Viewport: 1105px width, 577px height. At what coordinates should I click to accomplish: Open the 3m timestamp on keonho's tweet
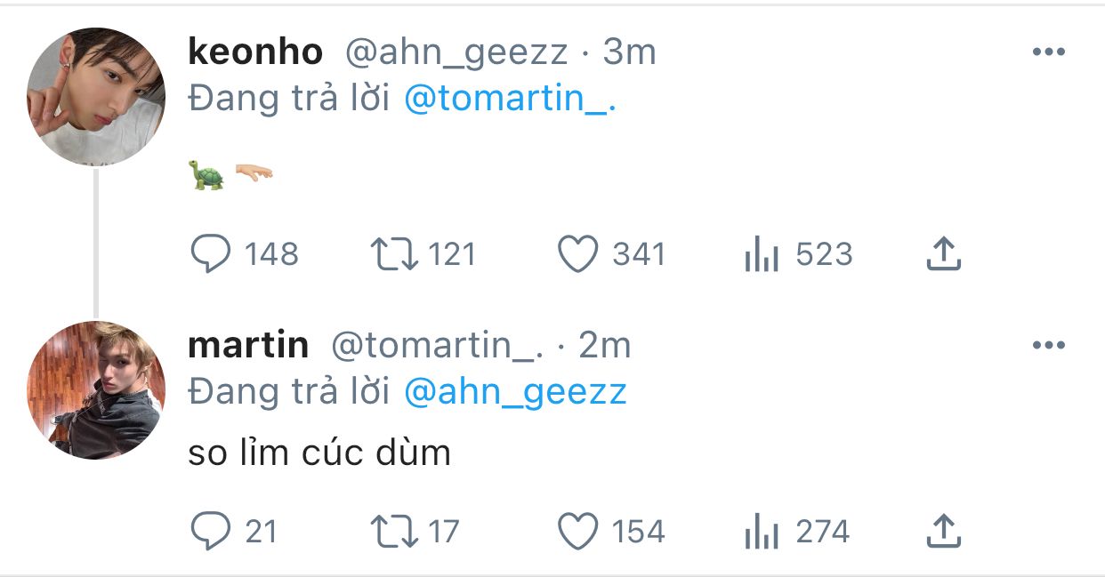[629, 52]
